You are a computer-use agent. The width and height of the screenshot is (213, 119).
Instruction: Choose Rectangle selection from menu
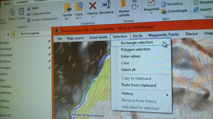click(x=141, y=43)
